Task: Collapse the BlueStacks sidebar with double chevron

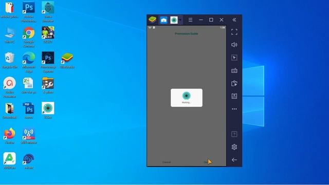Action: point(234,20)
